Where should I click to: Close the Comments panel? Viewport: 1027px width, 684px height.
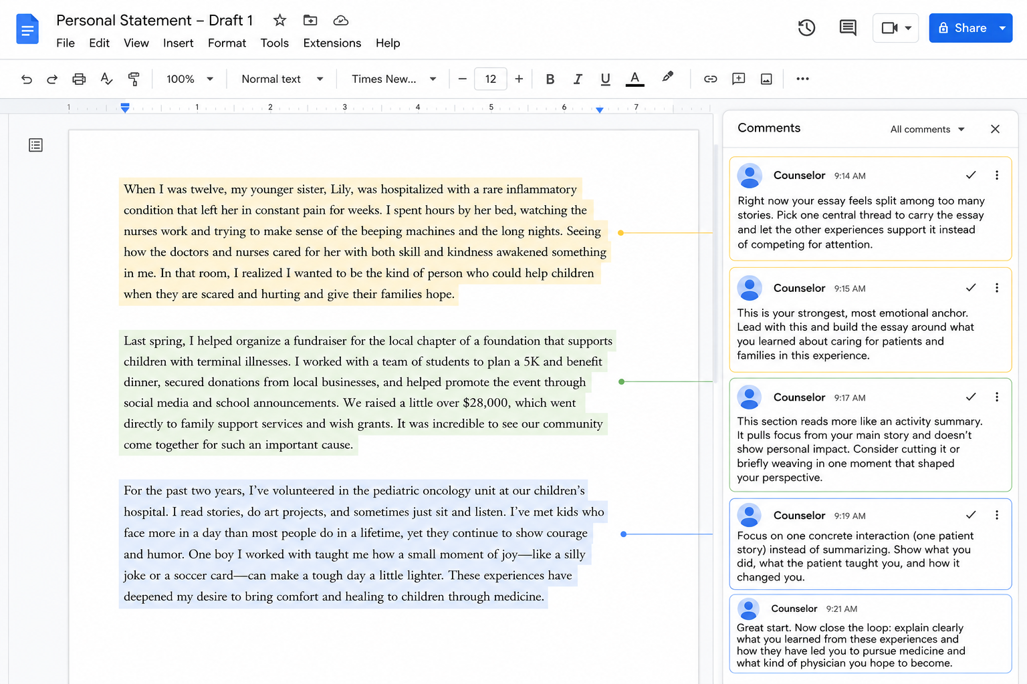(995, 129)
